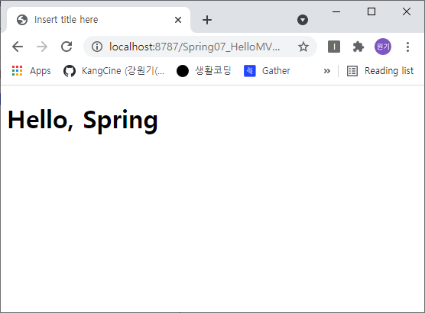Image resolution: width=425 pixels, height=313 pixels.
Task: Bookmark this page with the star icon
Action: pos(303,47)
